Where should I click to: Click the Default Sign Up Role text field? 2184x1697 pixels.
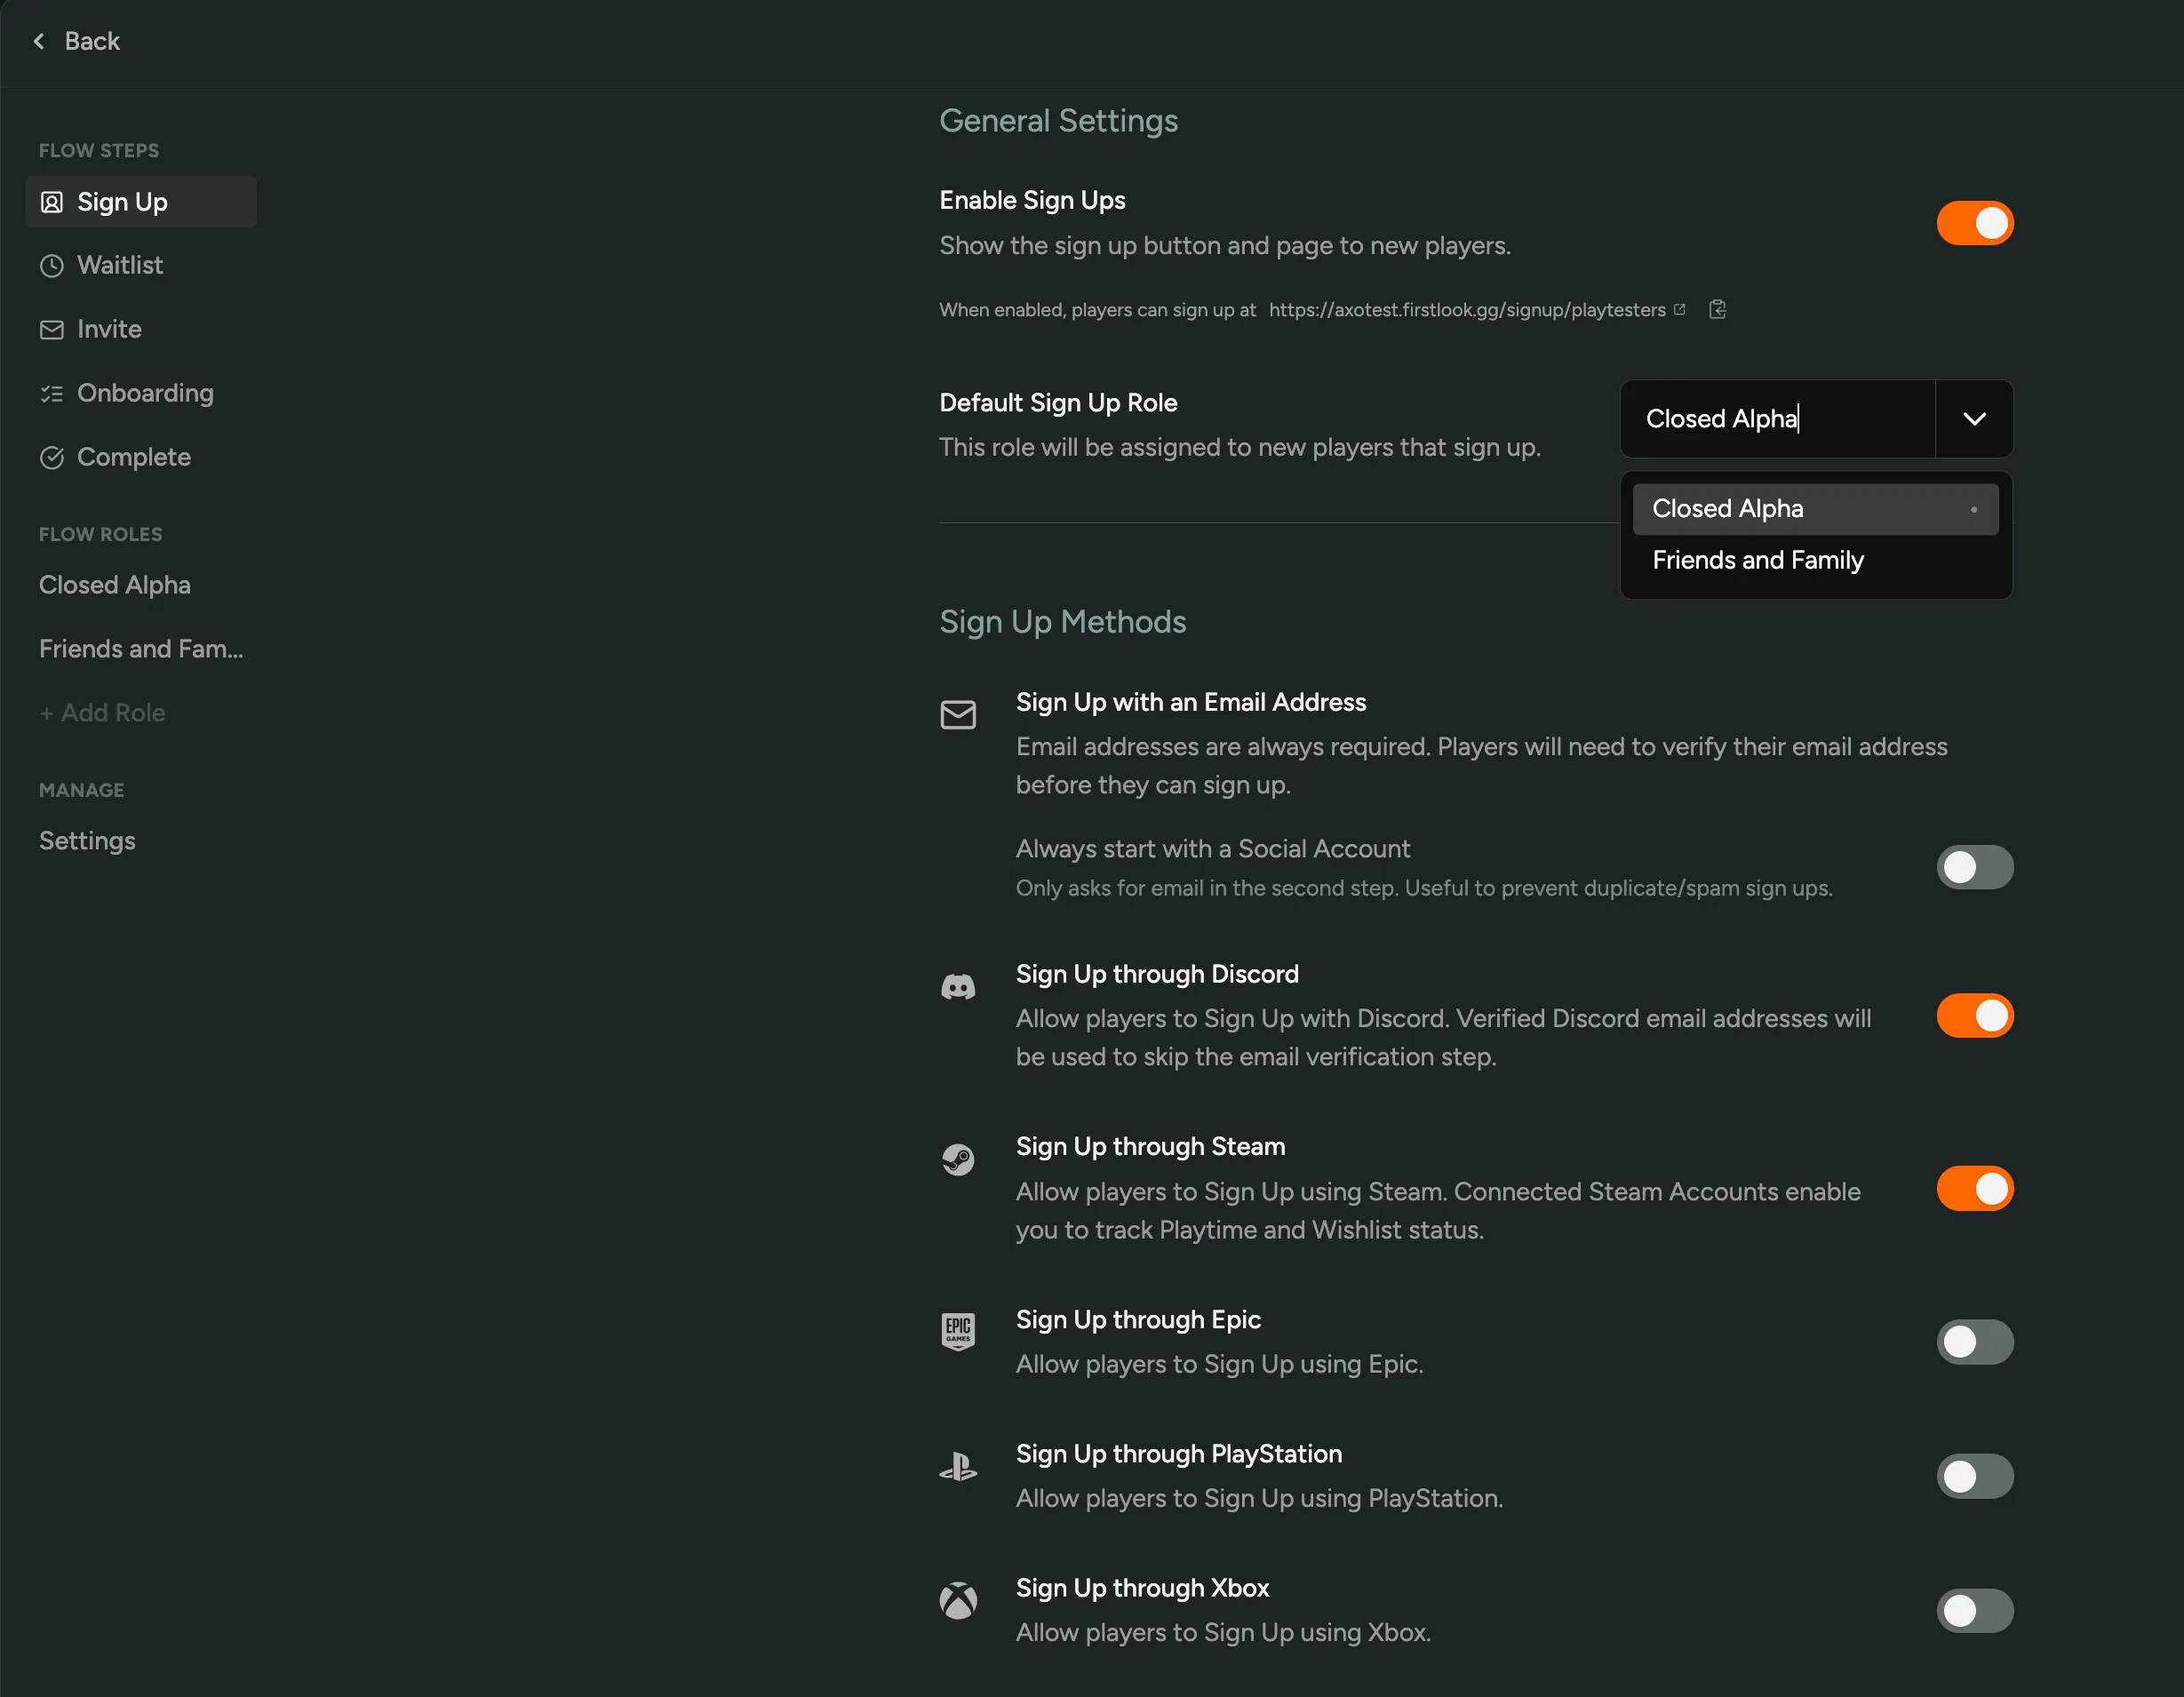1776,419
